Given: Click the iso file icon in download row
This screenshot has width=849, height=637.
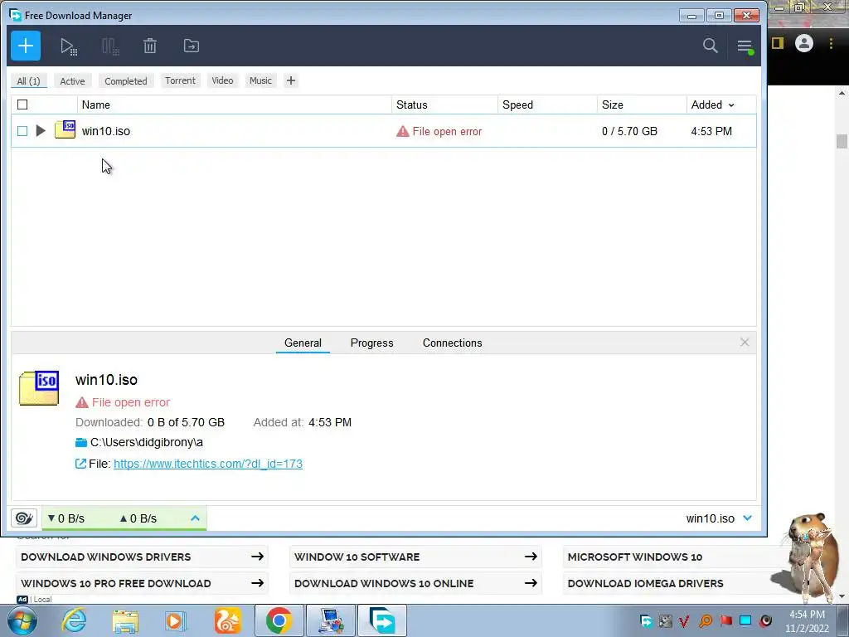Looking at the screenshot, I should 65,129.
